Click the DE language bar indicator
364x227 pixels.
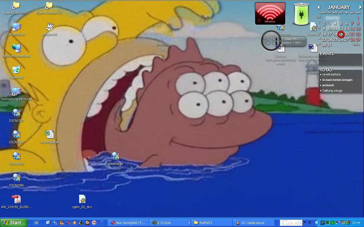tap(36, 223)
